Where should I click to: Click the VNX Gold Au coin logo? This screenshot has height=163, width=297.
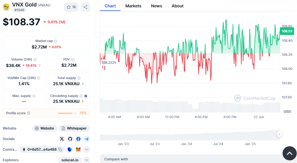[6, 7]
